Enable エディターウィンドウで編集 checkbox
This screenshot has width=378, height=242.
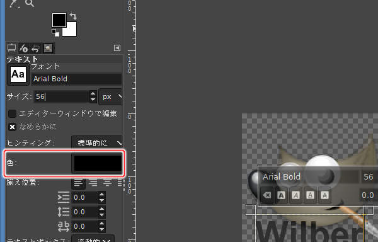pyautogui.click(x=13, y=113)
